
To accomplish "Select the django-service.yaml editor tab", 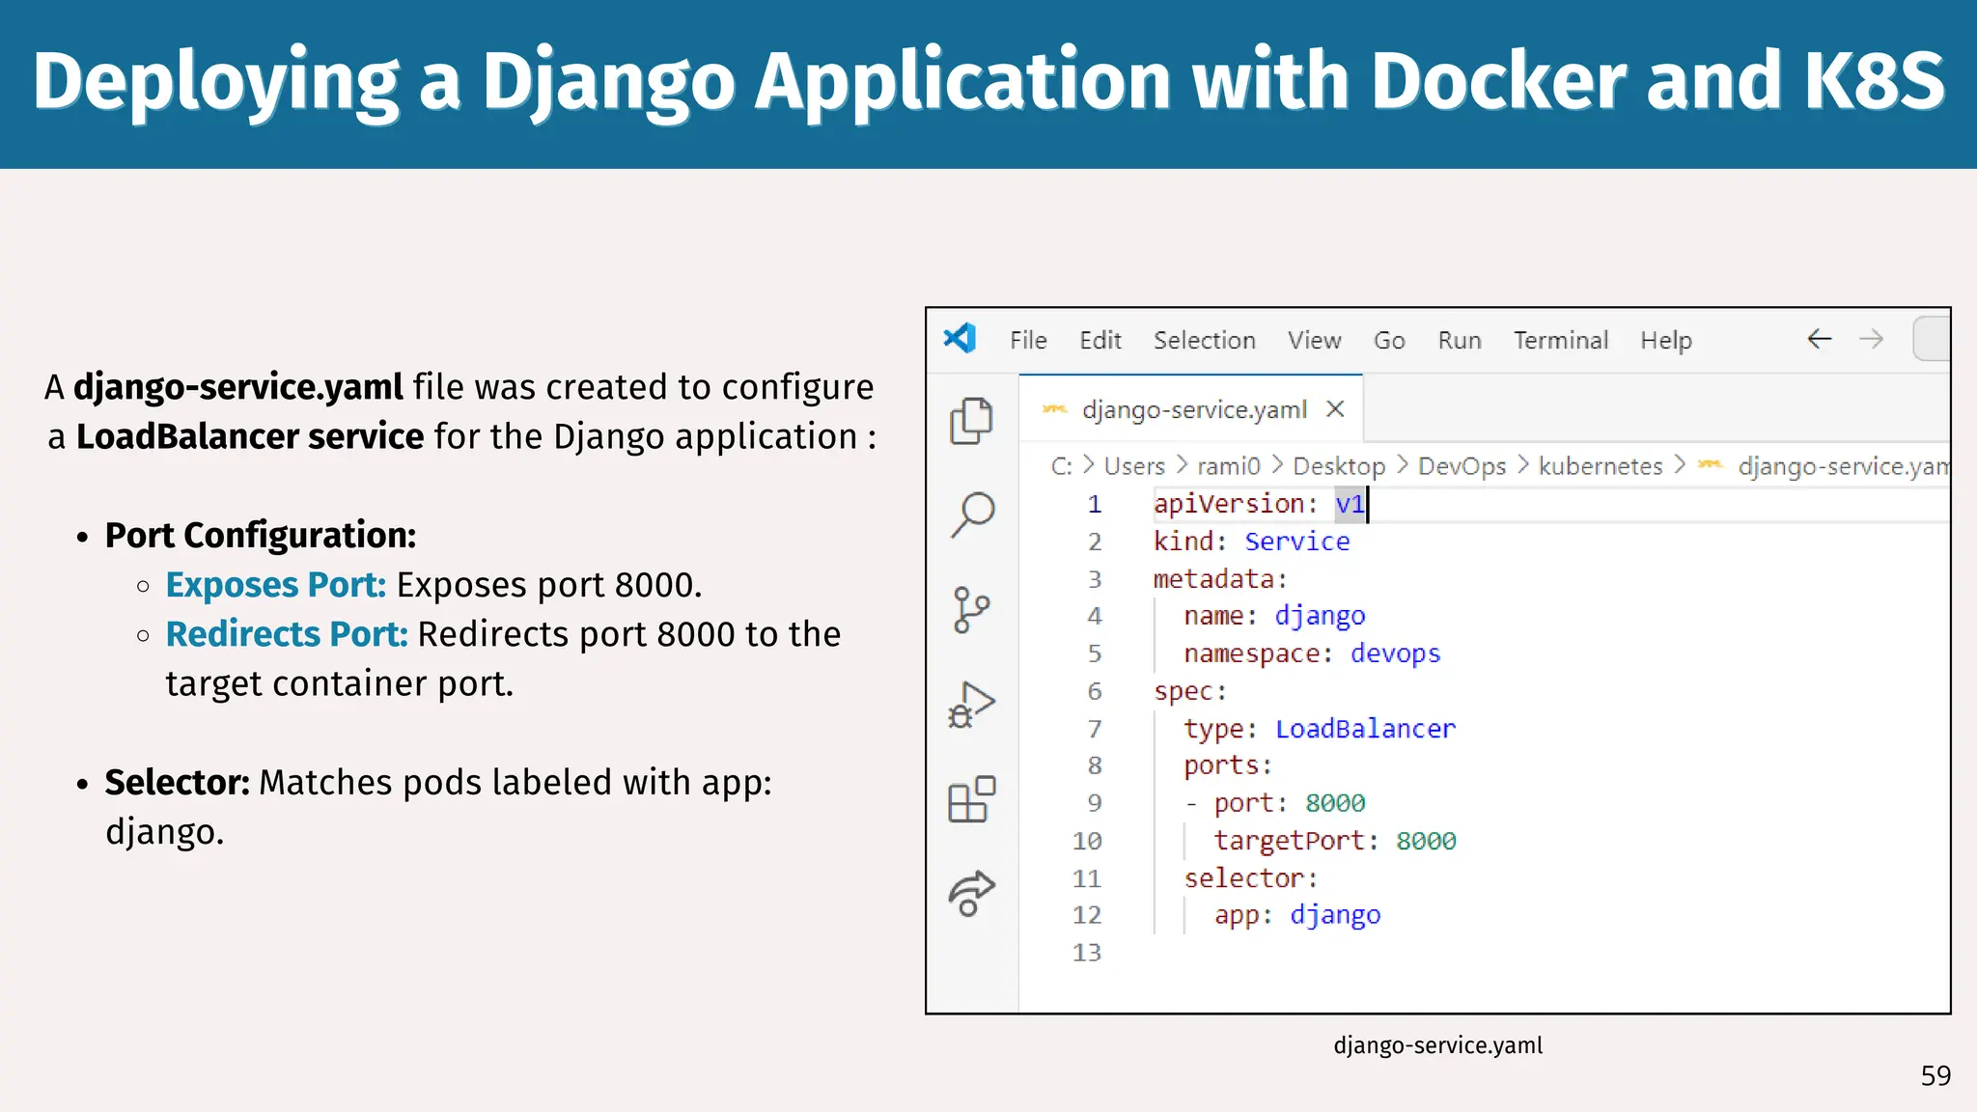I will tap(1194, 409).
